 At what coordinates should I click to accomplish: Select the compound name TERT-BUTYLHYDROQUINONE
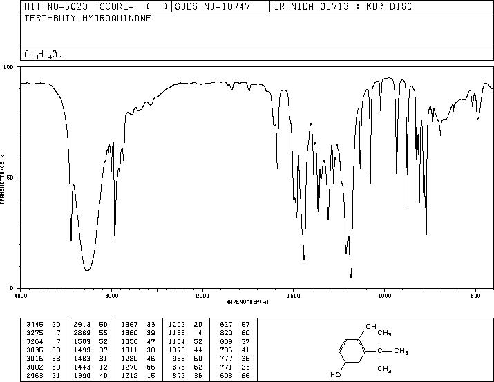[88, 18]
